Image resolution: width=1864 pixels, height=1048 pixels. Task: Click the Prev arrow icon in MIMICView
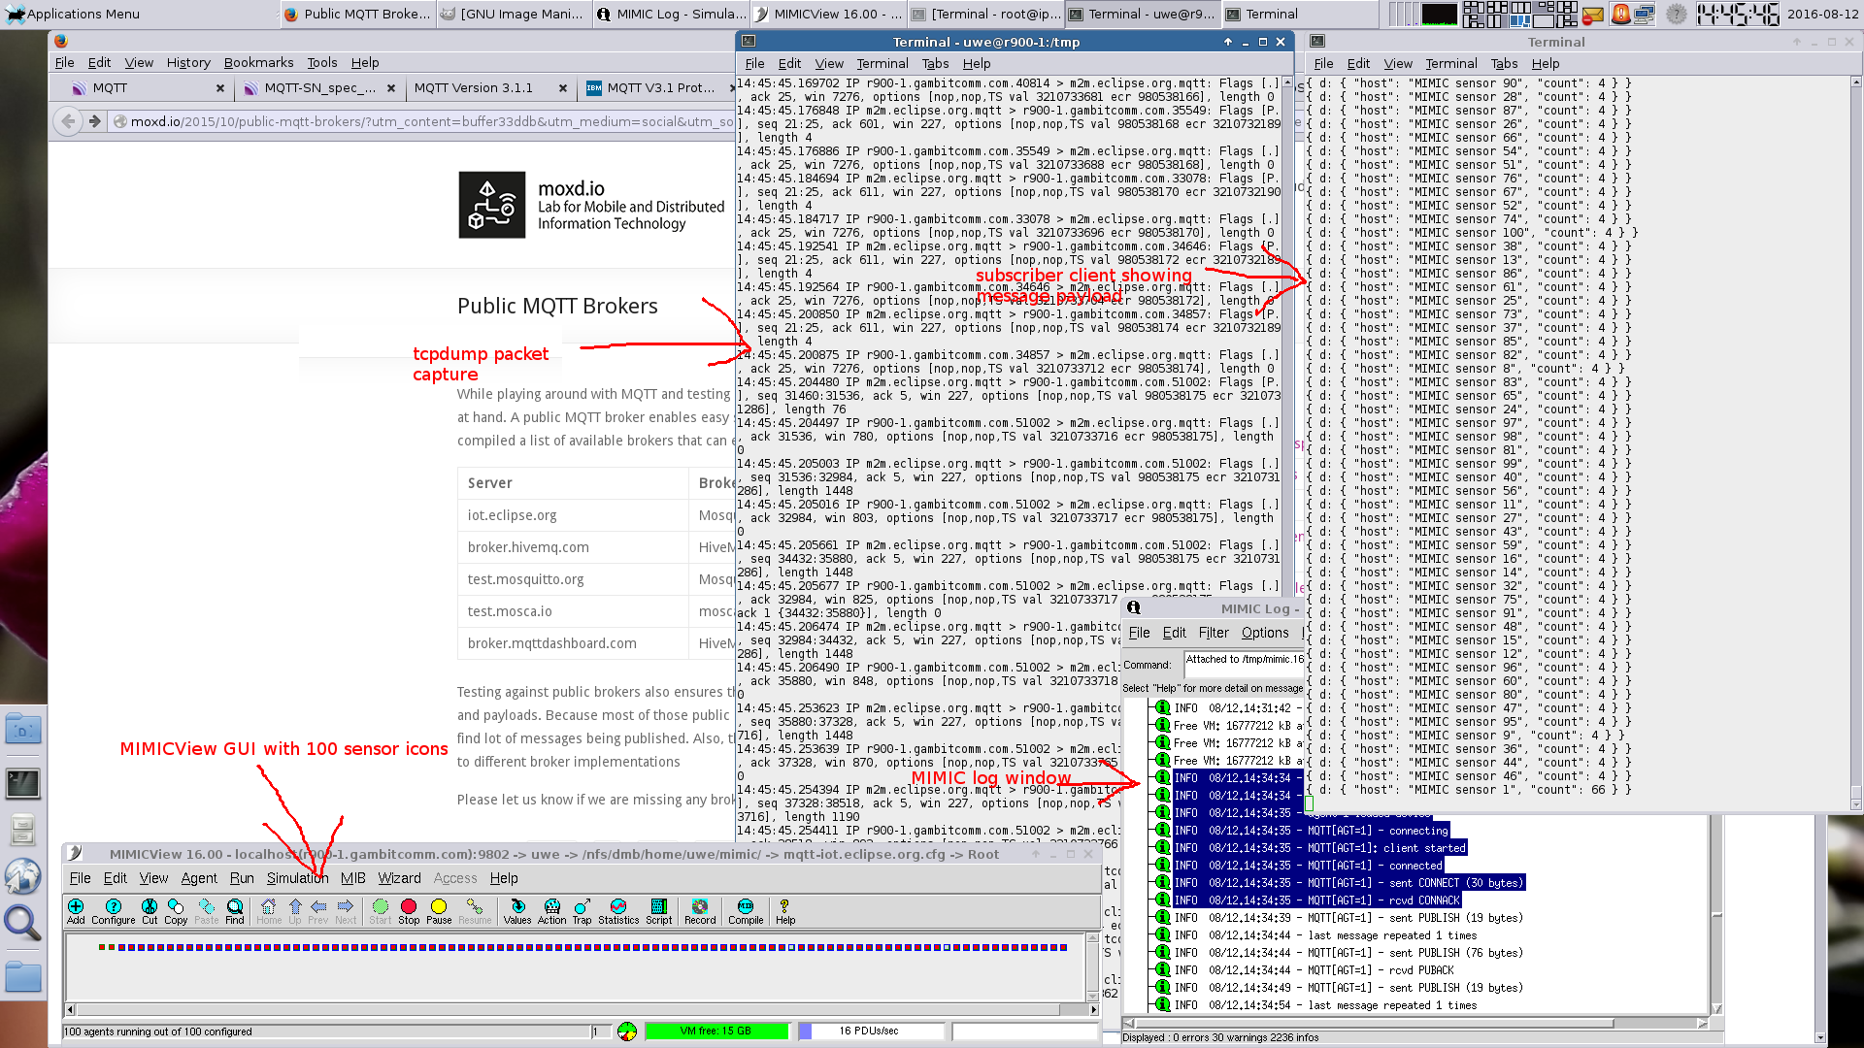[318, 911]
